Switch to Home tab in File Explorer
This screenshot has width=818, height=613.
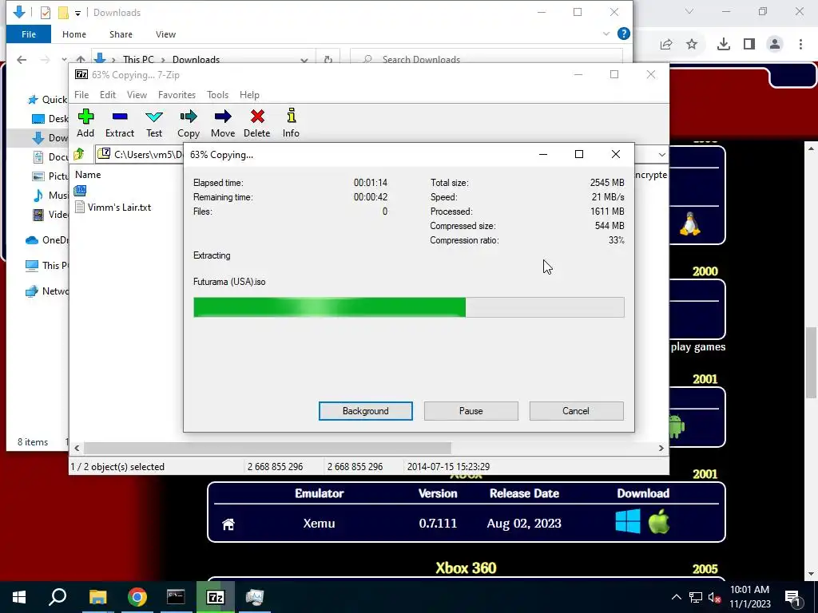pos(74,34)
